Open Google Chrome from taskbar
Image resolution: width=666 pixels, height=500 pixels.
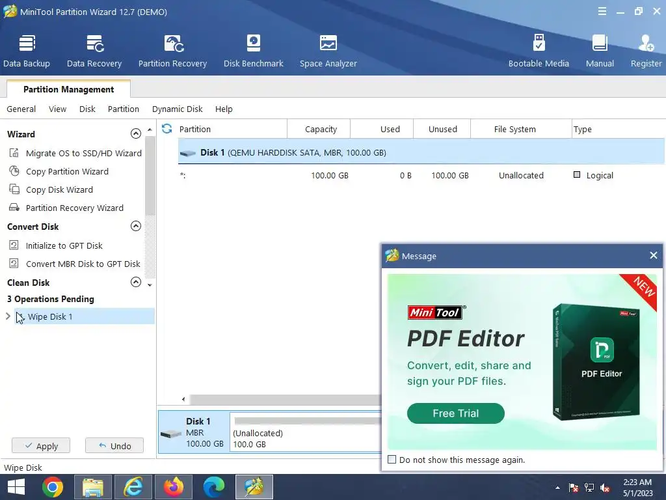pos(53,487)
